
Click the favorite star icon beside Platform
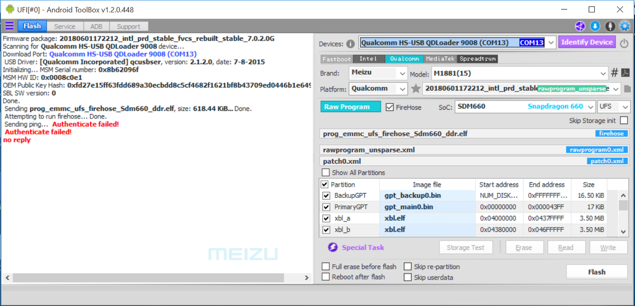click(416, 89)
